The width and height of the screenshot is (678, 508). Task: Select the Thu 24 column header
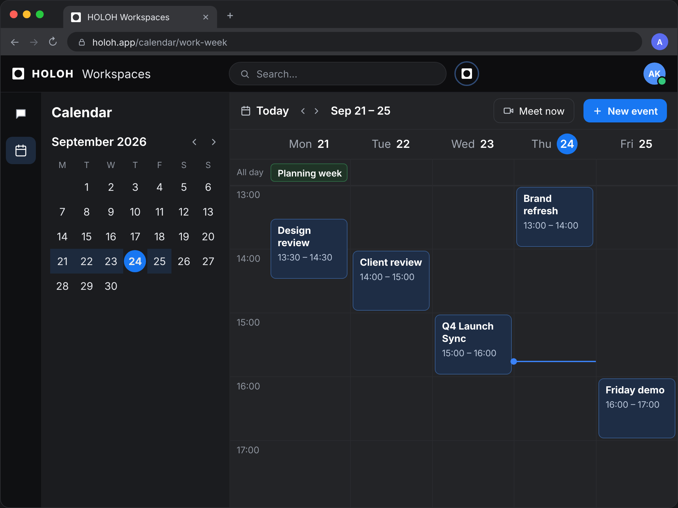(554, 144)
